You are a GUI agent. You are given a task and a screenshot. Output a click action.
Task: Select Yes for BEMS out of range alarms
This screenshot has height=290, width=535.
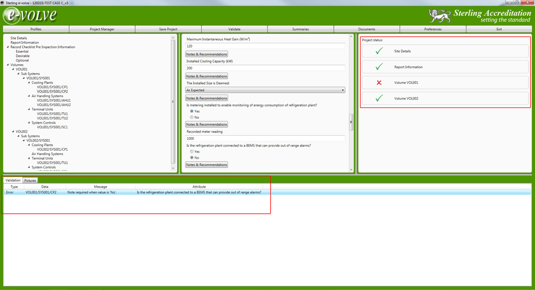click(x=192, y=151)
